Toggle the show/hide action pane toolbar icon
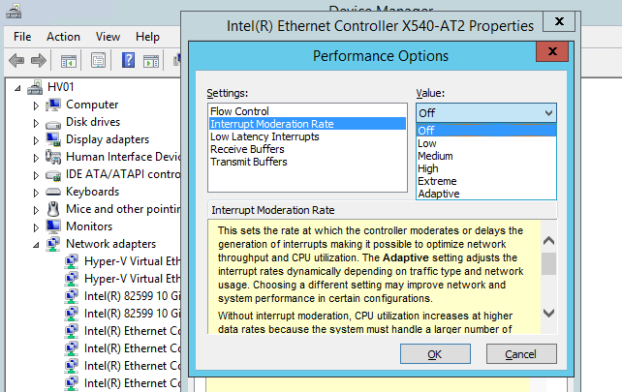The height and width of the screenshot is (392, 622). [x=151, y=61]
